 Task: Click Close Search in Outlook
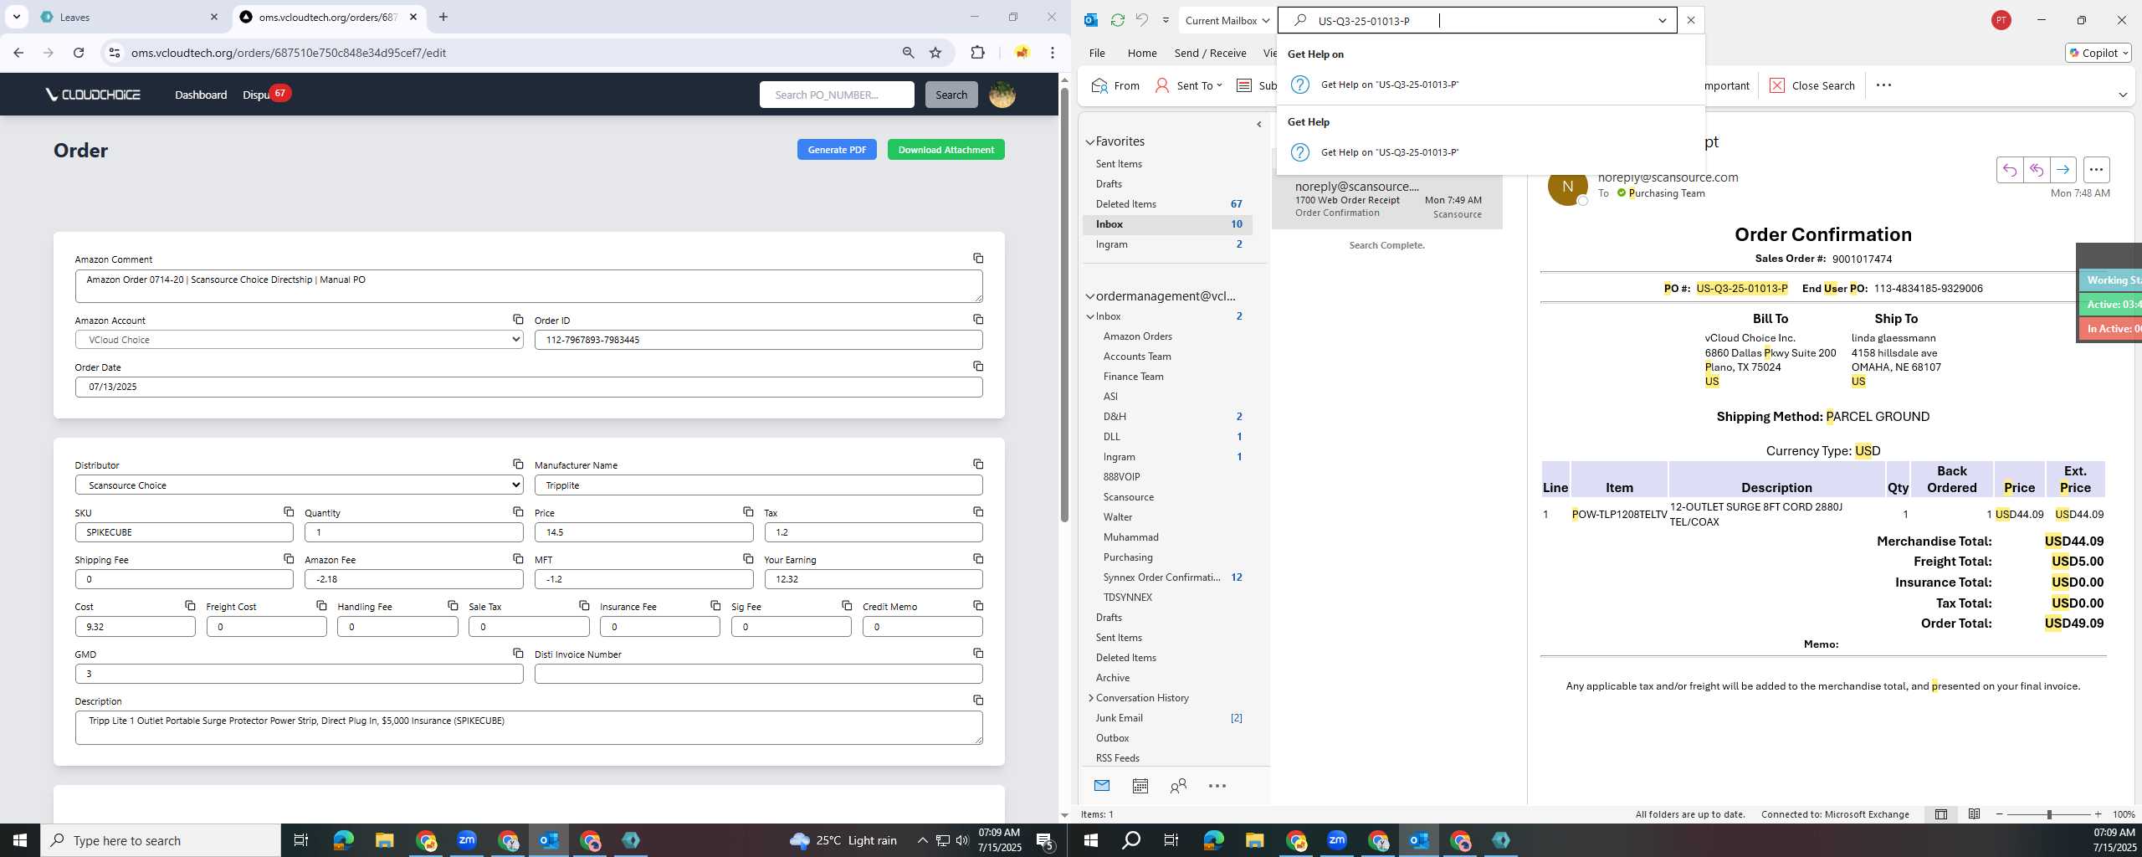point(1812,85)
